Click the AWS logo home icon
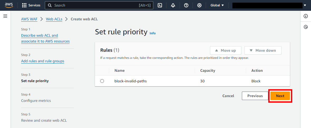The width and height of the screenshot is (311, 128). pyautogui.click(x=9, y=5)
